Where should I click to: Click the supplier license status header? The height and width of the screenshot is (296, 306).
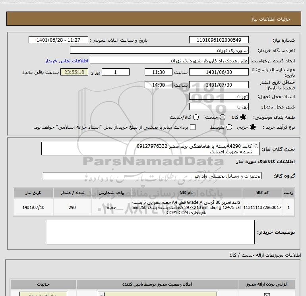[157, 284]
